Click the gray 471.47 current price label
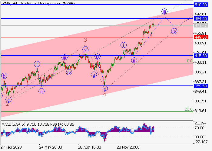 [201, 25]
